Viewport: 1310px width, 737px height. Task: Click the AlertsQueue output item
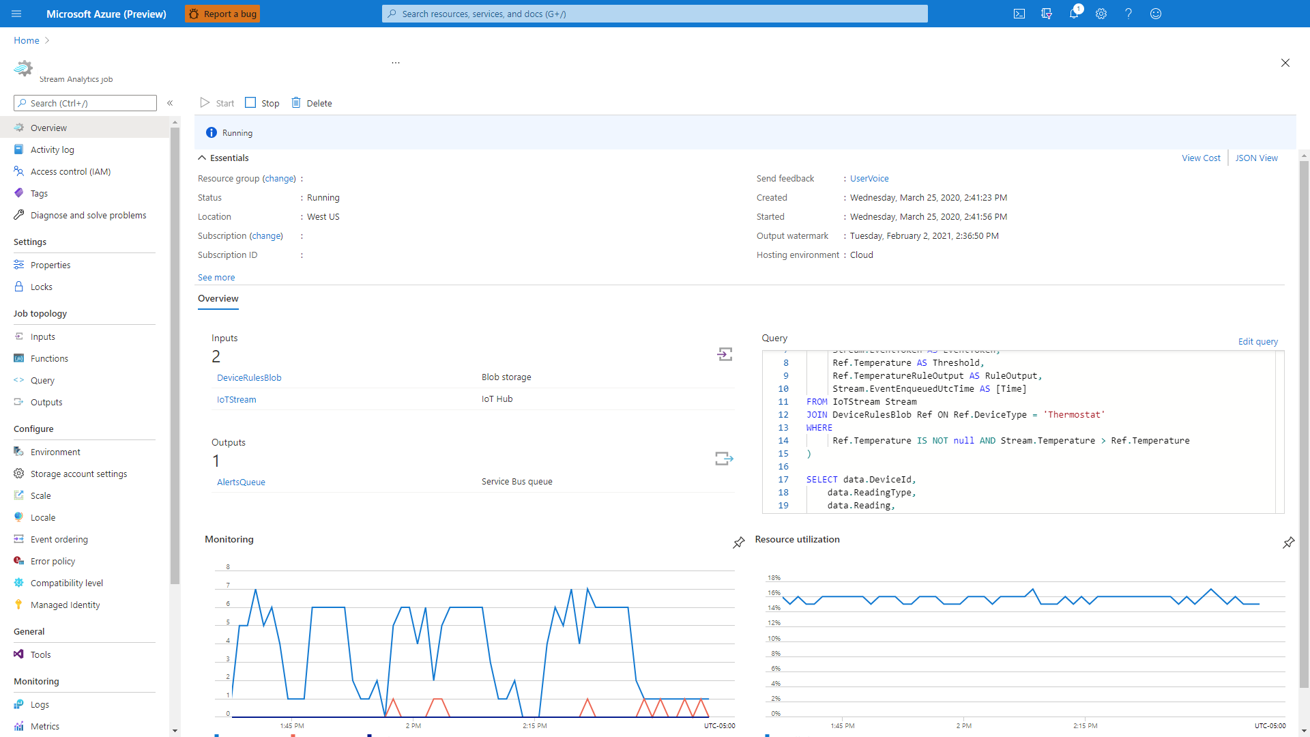click(240, 481)
